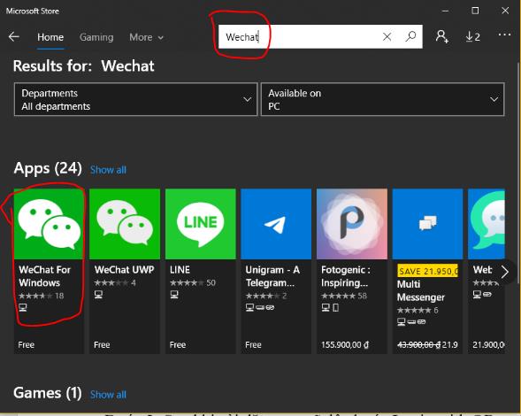Viewport: 521px width, 416px height.
Task: Open the Fotogenic app icon
Action: (352, 224)
